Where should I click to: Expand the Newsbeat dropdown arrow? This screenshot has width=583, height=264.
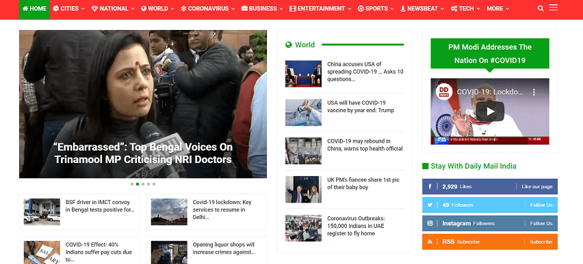pos(443,9)
